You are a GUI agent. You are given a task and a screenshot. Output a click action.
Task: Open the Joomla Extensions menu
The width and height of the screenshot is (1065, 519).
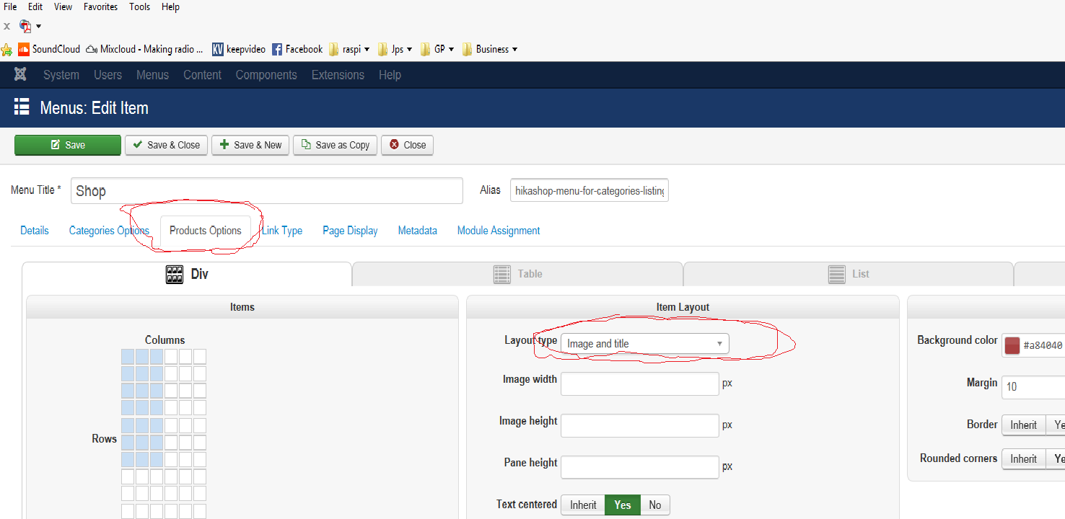[x=338, y=75]
